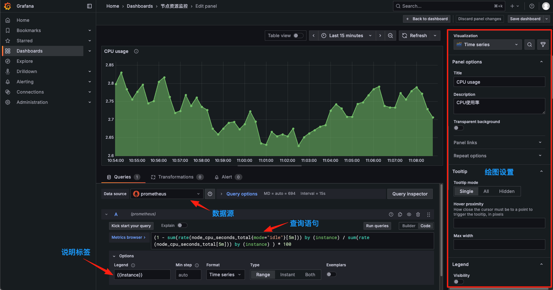553x290 pixels.
Task: Open the prometheus data source dropdown
Action: pos(166,194)
